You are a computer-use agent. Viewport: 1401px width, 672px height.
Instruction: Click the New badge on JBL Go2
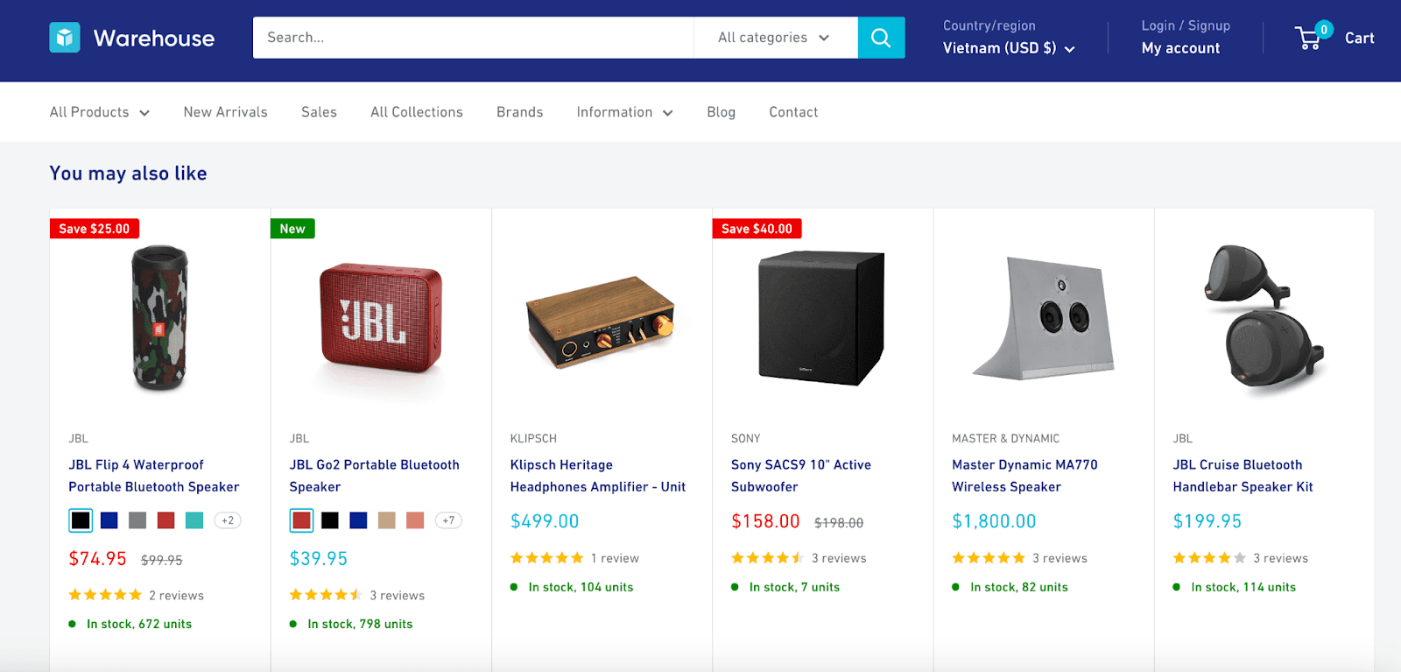pos(292,229)
